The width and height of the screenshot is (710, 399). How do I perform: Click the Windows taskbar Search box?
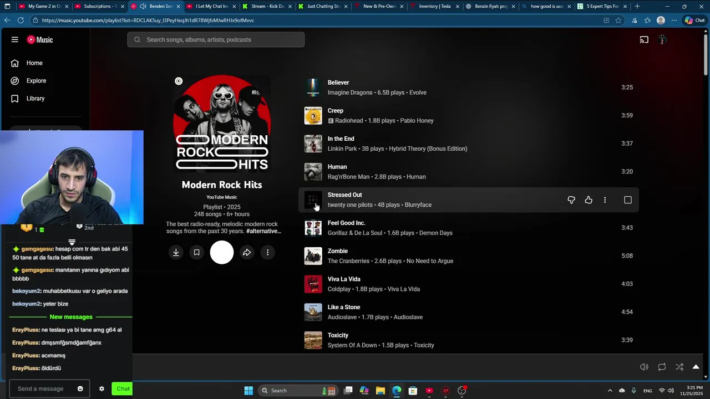(x=297, y=391)
